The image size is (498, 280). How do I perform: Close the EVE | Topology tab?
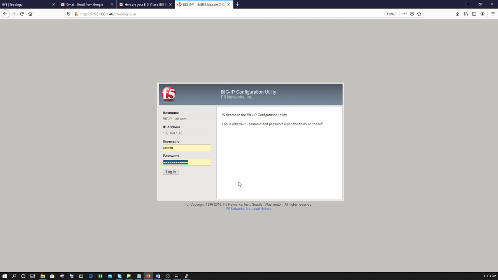pyautogui.click(x=54, y=5)
